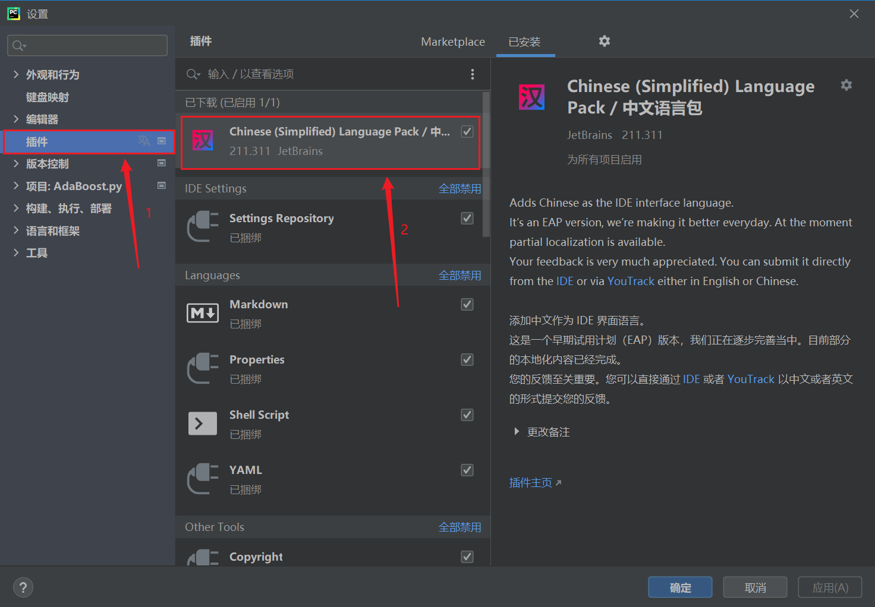Click the 应用(A) button

point(830,587)
